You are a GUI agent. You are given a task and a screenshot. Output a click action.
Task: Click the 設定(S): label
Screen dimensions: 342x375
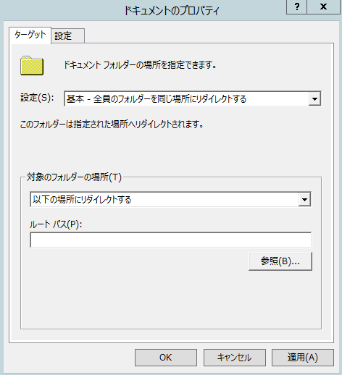(37, 98)
